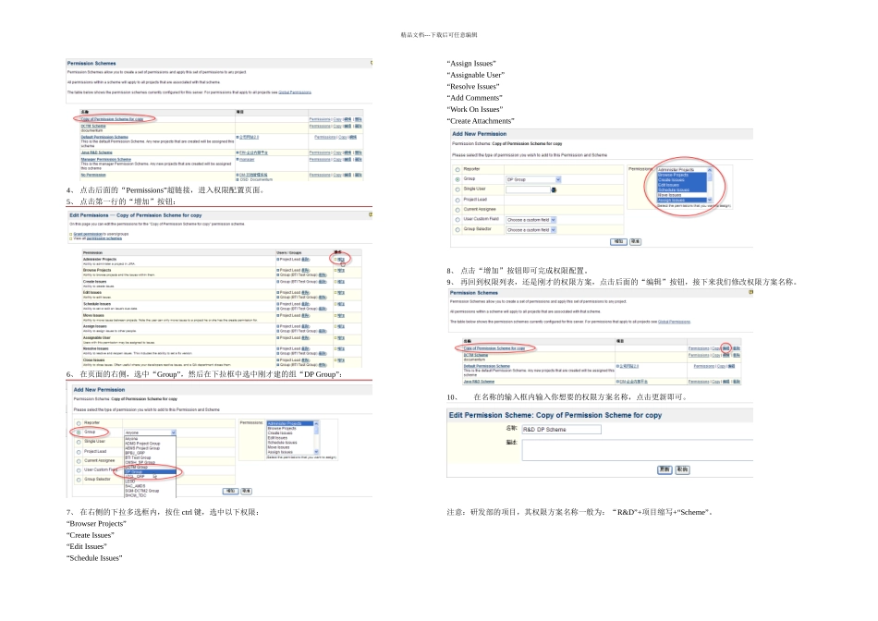Click Default Permission Scheme link below step 9
The height and width of the screenshot is (621, 878).
click(x=486, y=366)
